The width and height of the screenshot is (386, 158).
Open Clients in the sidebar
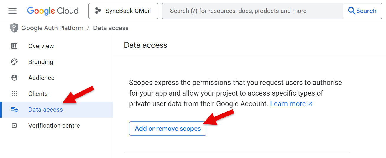click(x=38, y=94)
